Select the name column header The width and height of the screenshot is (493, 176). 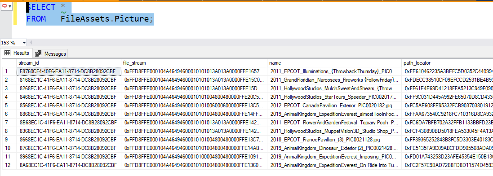tap(334, 63)
